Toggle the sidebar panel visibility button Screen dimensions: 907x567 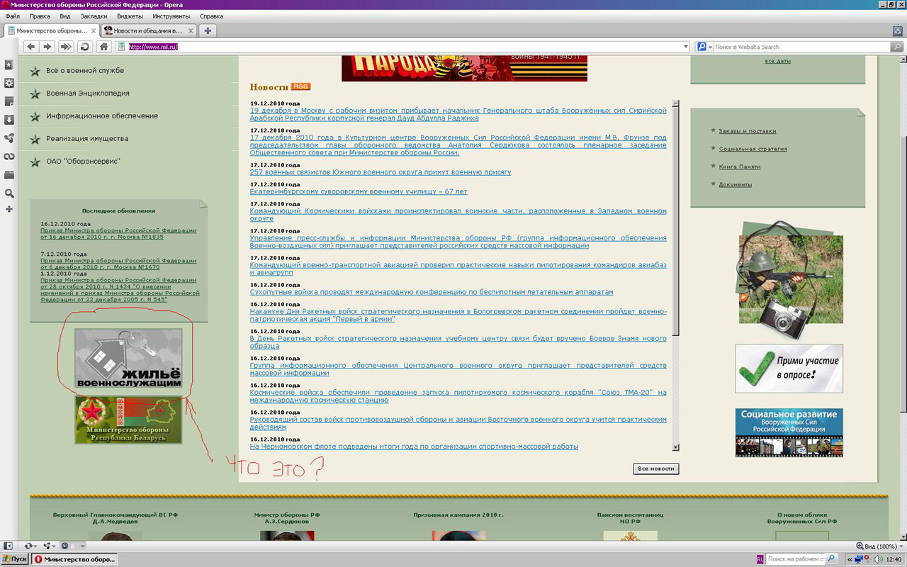9,546
